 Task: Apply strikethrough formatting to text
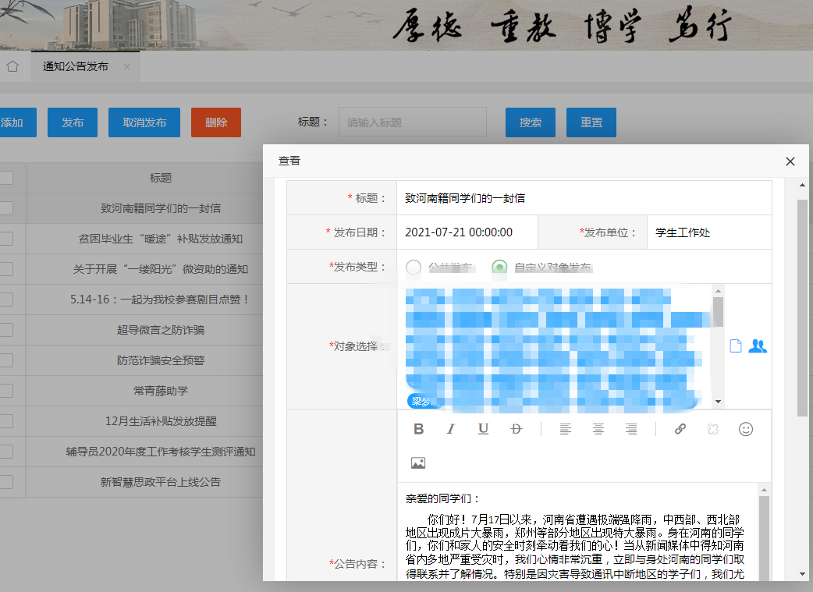(x=516, y=429)
